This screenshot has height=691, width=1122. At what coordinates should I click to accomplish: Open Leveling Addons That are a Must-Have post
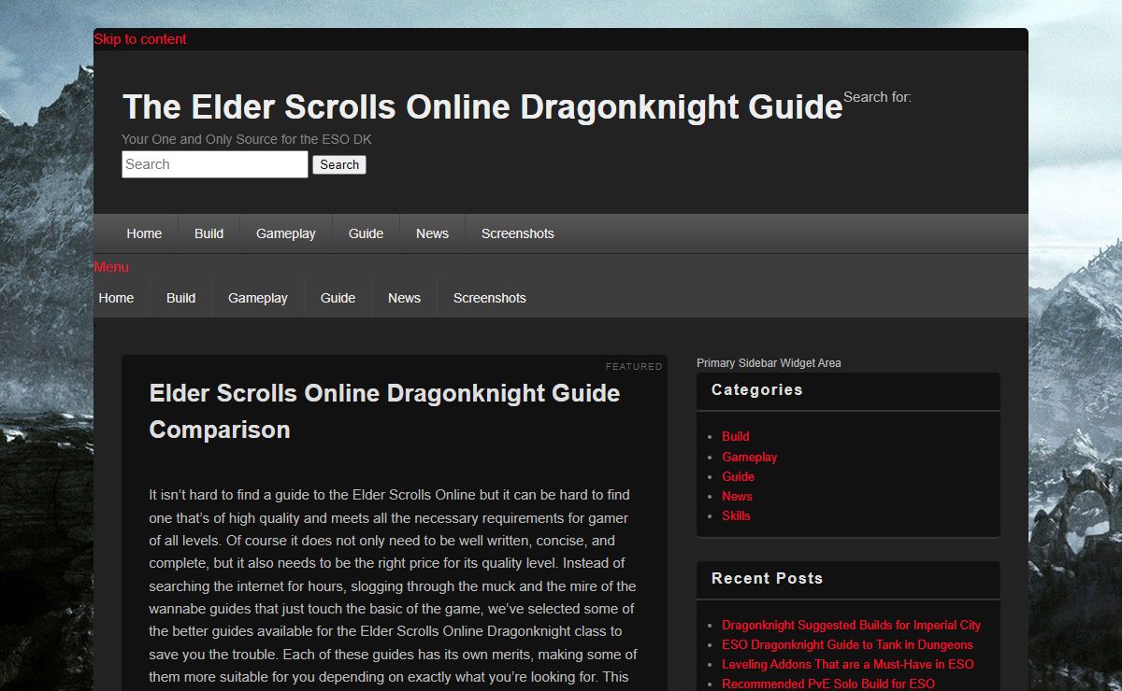coord(847,664)
